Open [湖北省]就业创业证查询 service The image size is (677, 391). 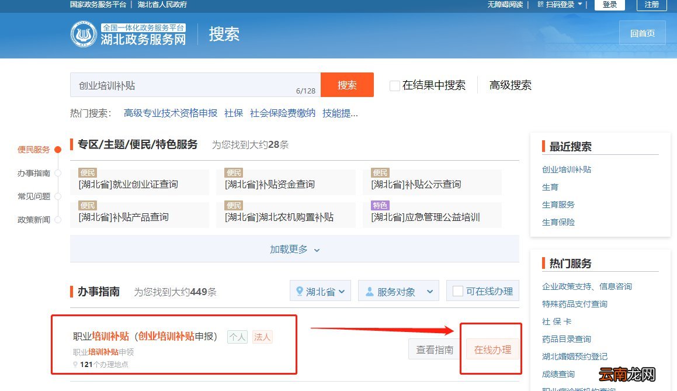pos(129,185)
